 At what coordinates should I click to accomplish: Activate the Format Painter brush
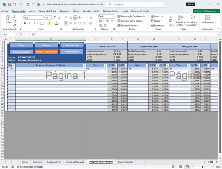pos(14,25)
